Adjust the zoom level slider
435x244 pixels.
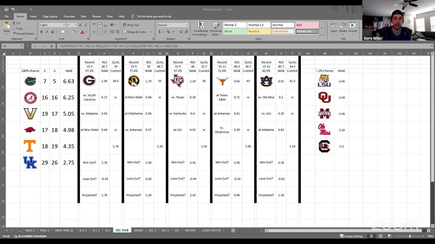click(x=410, y=236)
